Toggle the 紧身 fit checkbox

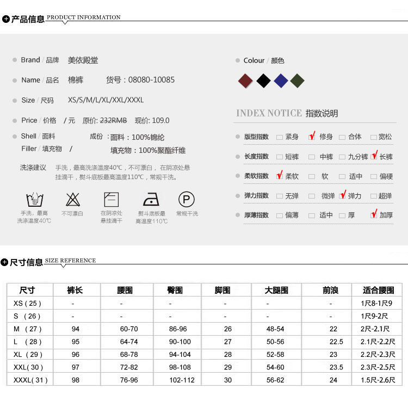[x=280, y=137]
